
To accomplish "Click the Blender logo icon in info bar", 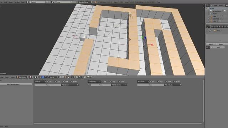I will (x=95, y=2).
